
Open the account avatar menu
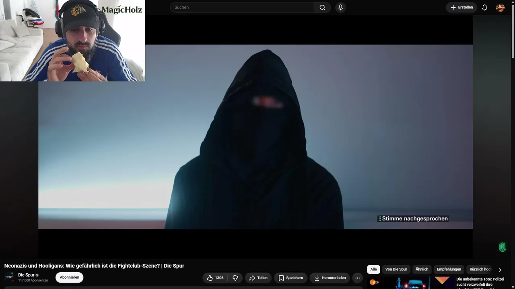pos(500,8)
